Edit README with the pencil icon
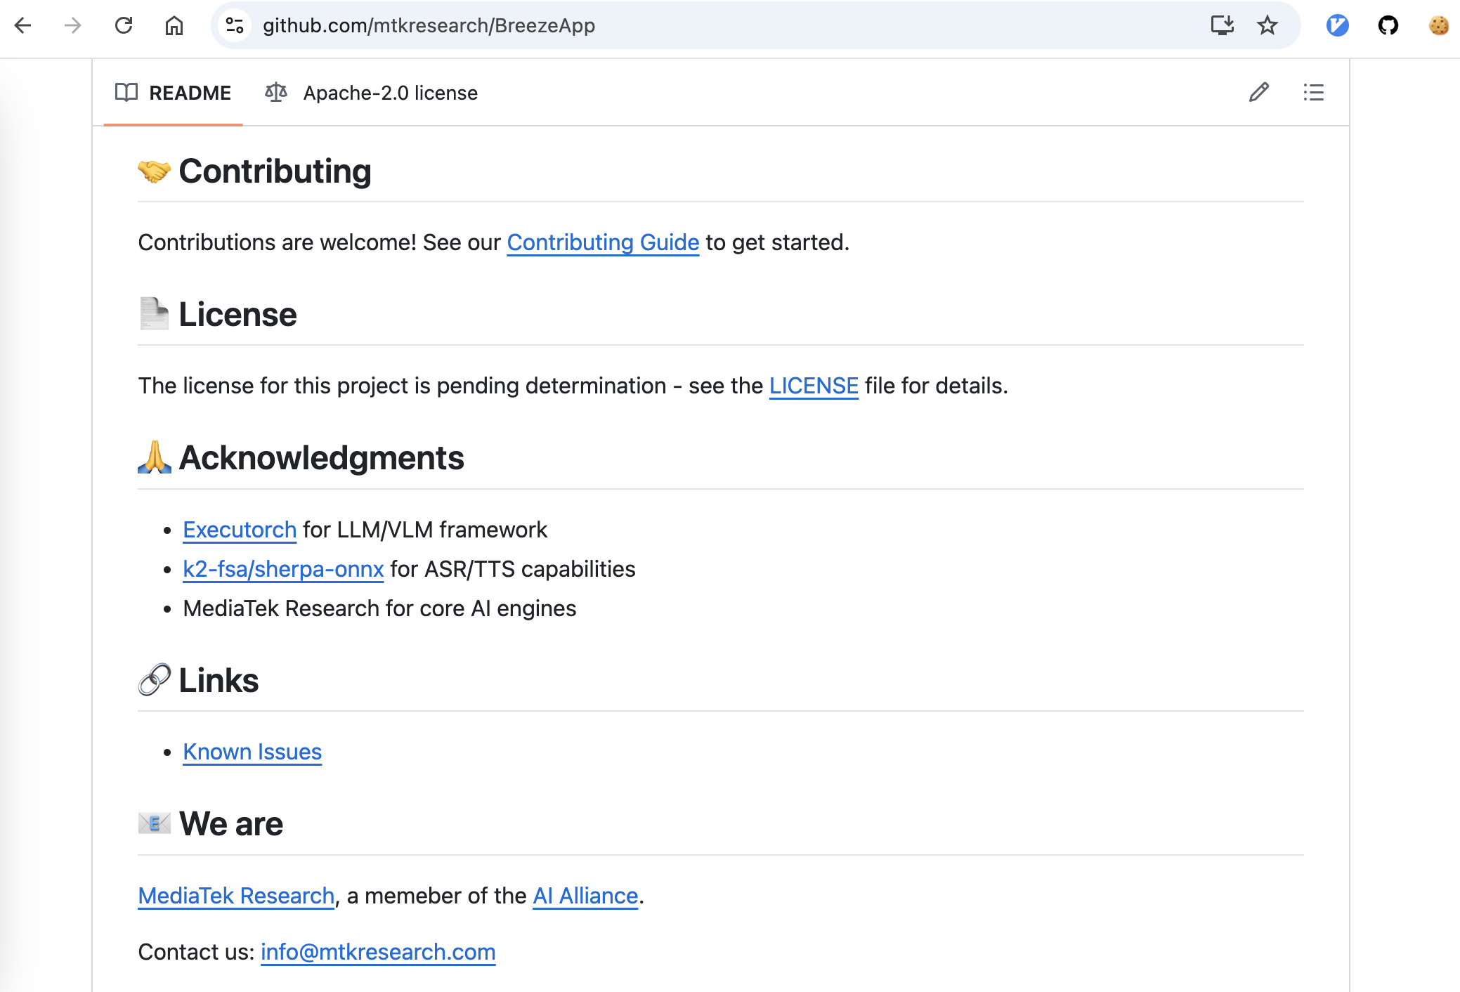1460x992 pixels. tap(1258, 93)
